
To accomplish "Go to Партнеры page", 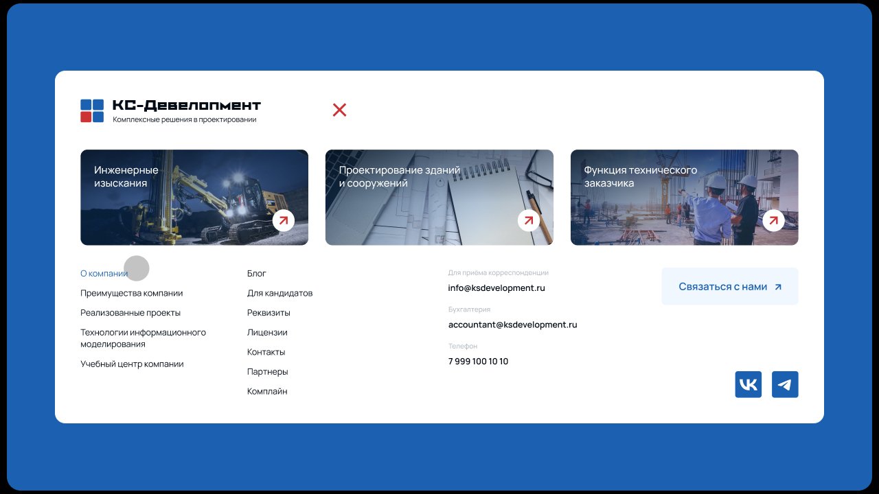I will 268,372.
